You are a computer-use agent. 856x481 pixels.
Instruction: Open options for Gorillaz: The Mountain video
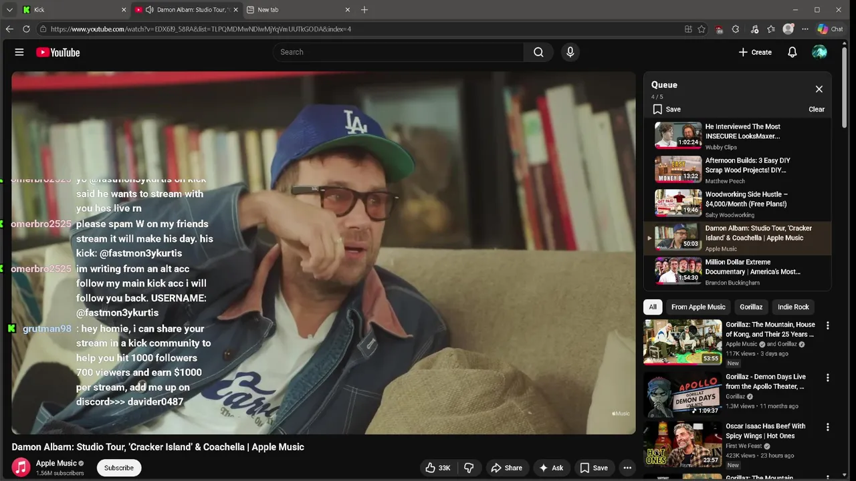pos(827,325)
